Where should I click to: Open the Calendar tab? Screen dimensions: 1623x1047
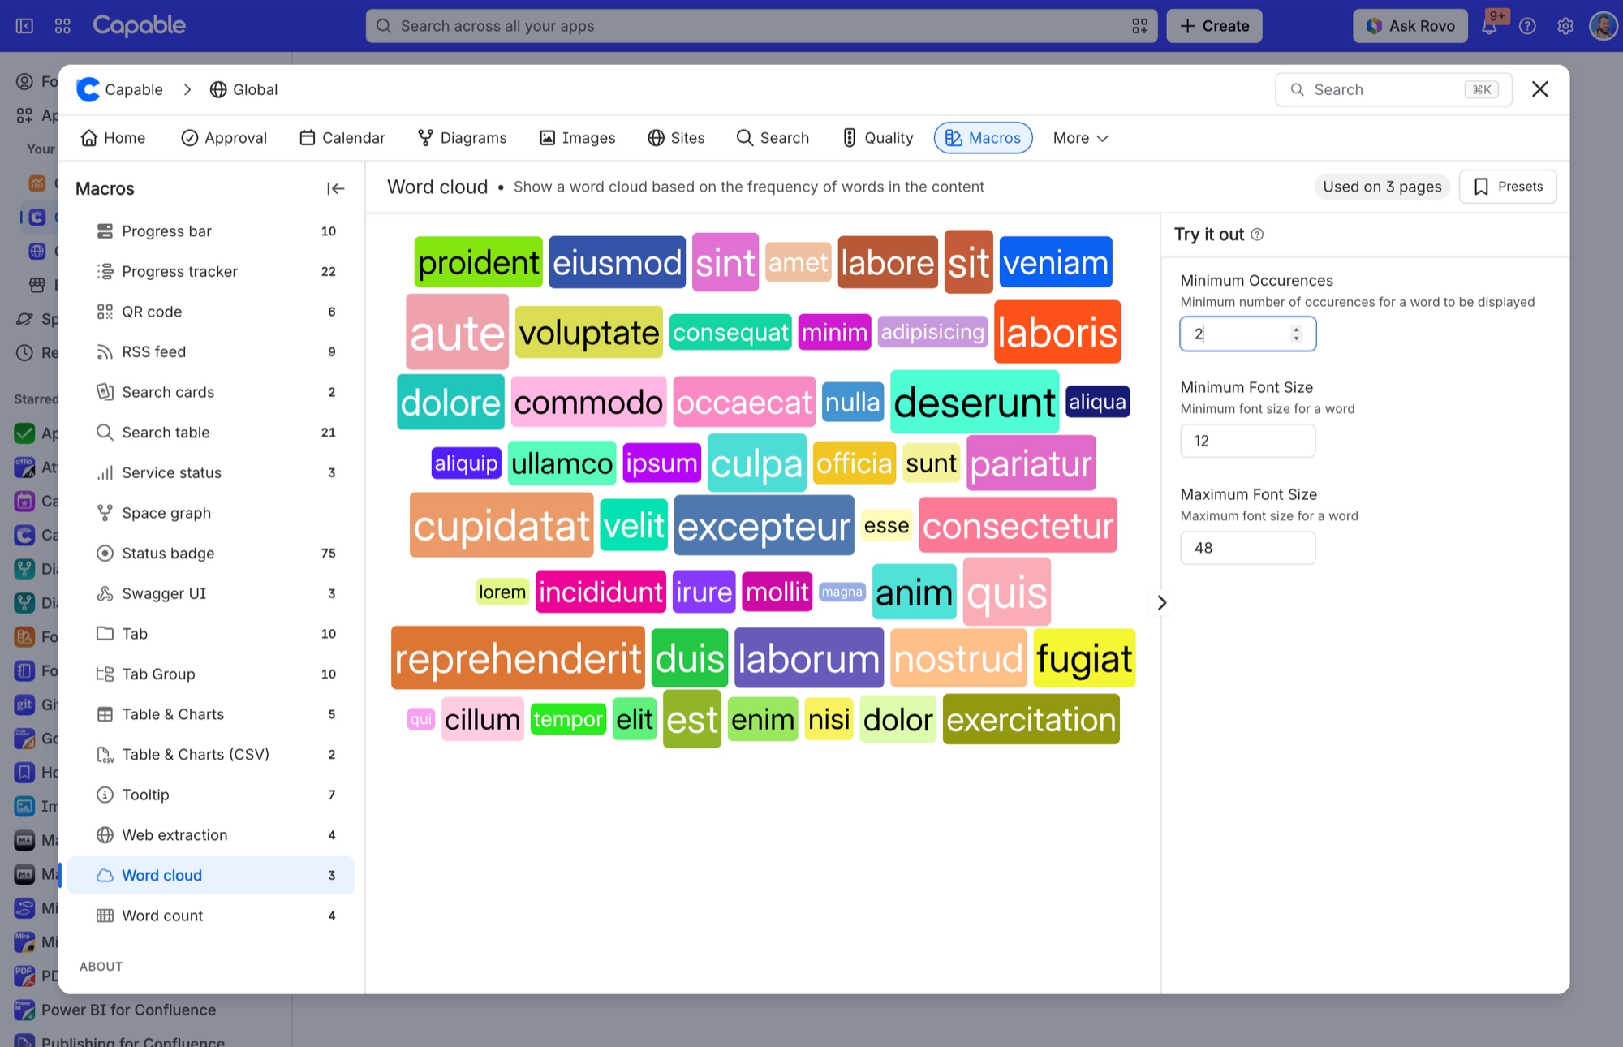click(x=342, y=138)
